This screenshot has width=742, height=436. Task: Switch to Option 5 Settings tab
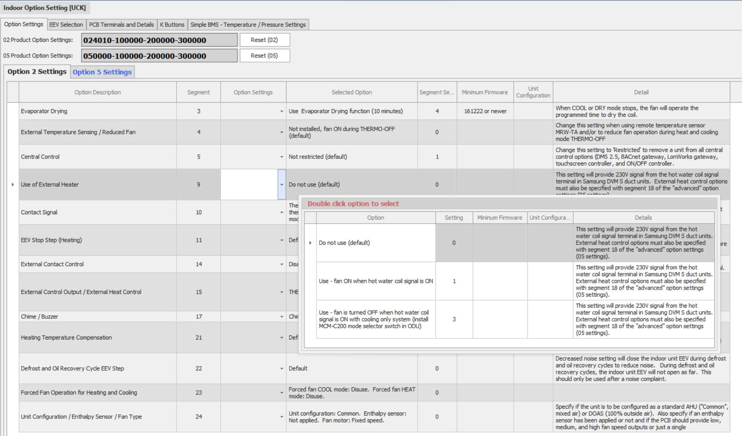[x=102, y=72]
